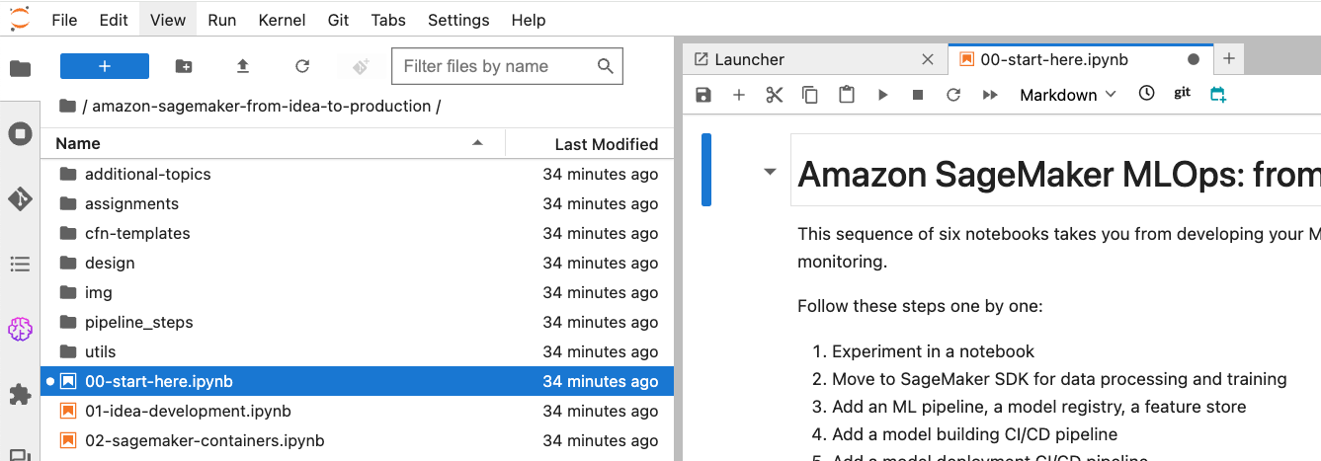Insert a cell below with plus icon
The image size is (1321, 461).
tap(738, 95)
